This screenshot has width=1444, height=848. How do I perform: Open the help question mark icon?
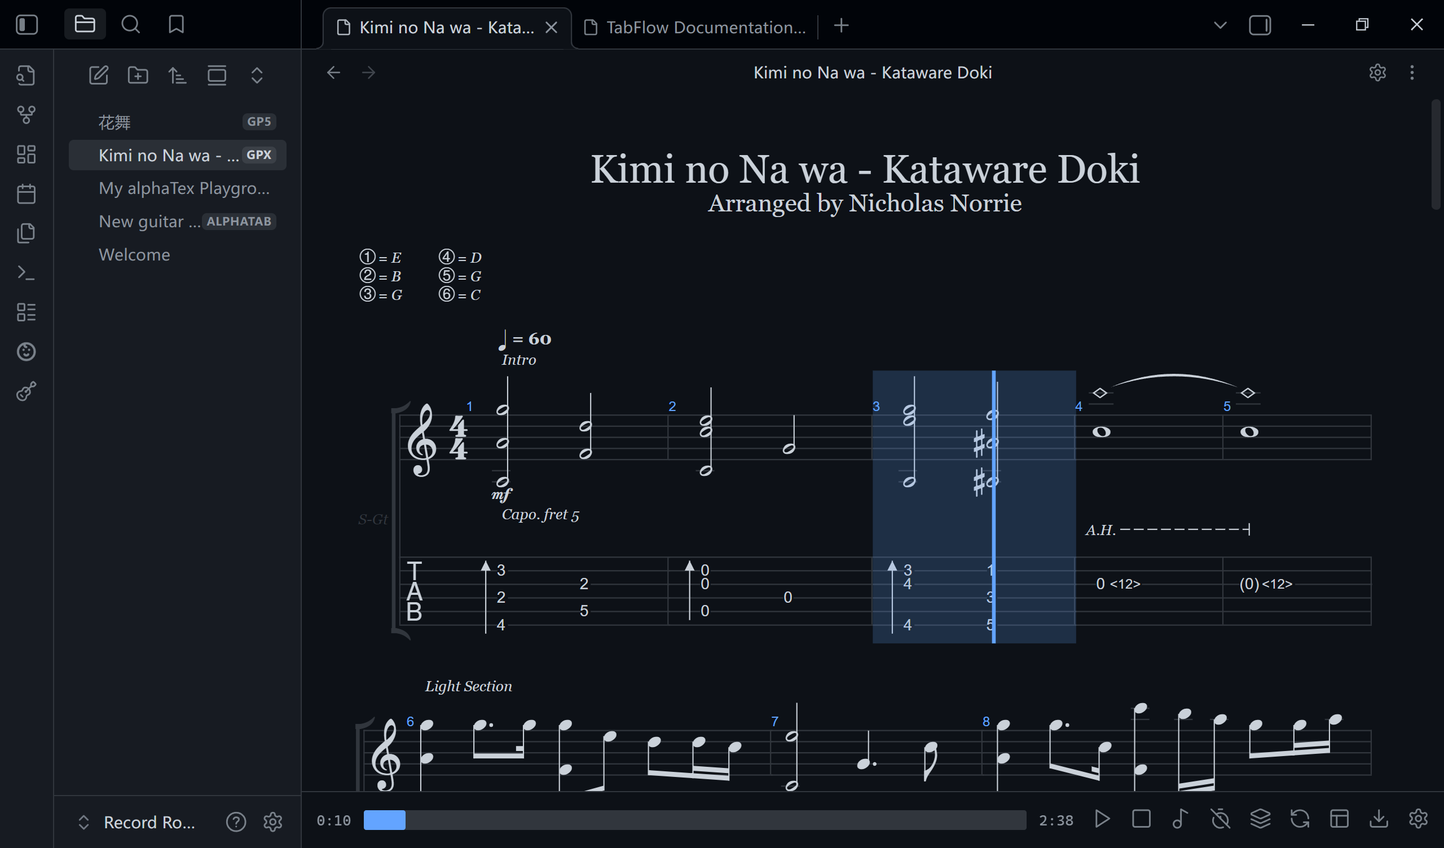(236, 822)
